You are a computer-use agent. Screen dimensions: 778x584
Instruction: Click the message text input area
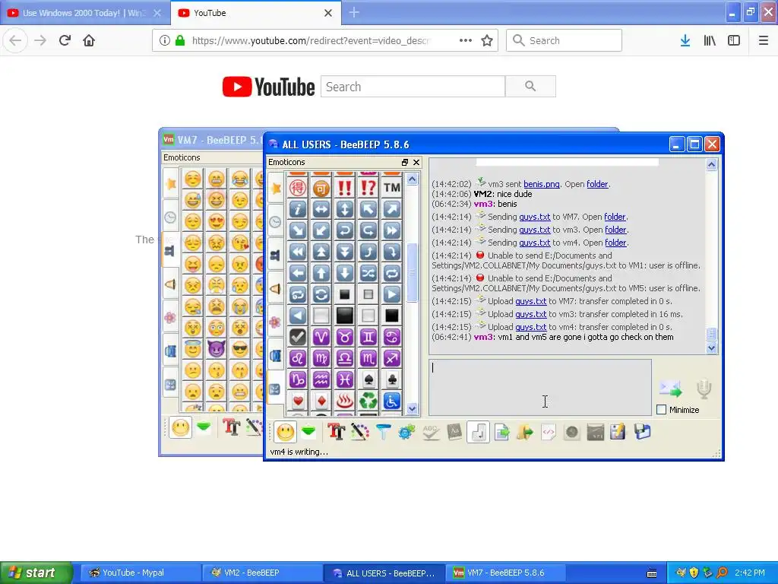pos(540,387)
